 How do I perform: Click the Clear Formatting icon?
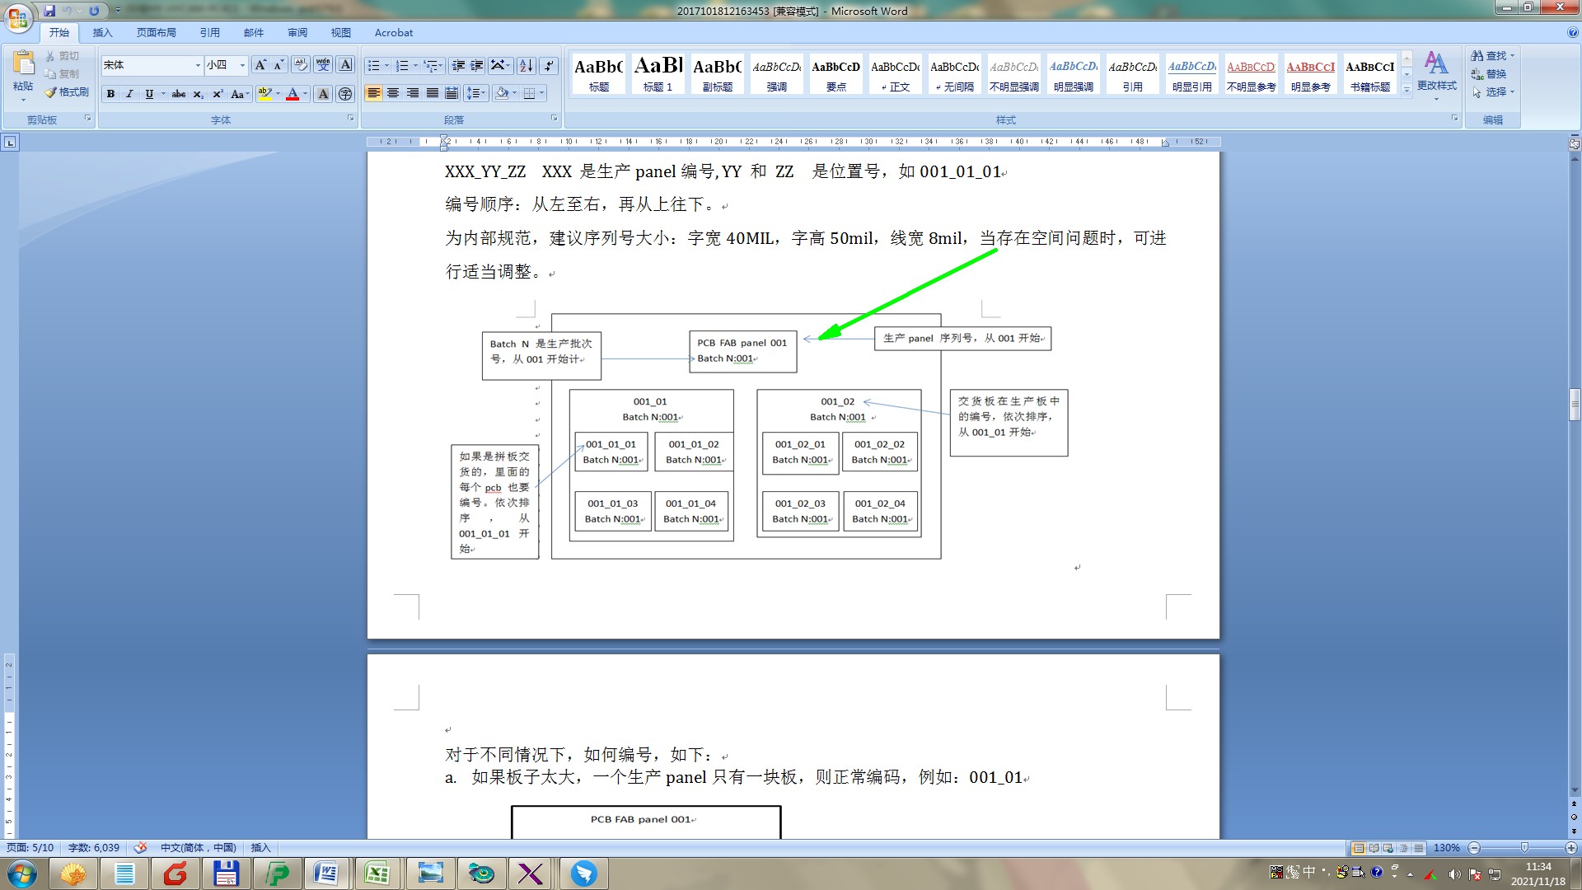(x=301, y=65)
